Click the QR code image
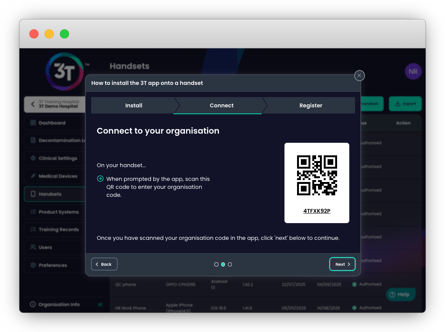 click(317, 176)
